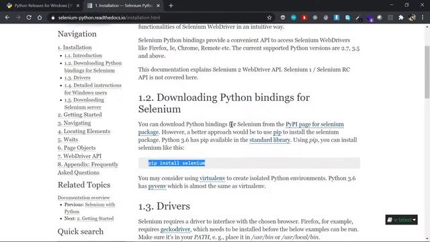Open 7. WebDriver API chapter
The width and height of the screenshot is (430, 242).
click(x=79, y=156)
